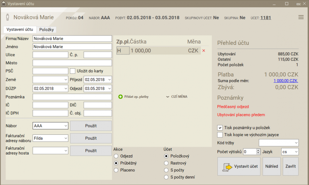Click into the Ulice input field
309x185 pixels.
[x=50, y=55]
